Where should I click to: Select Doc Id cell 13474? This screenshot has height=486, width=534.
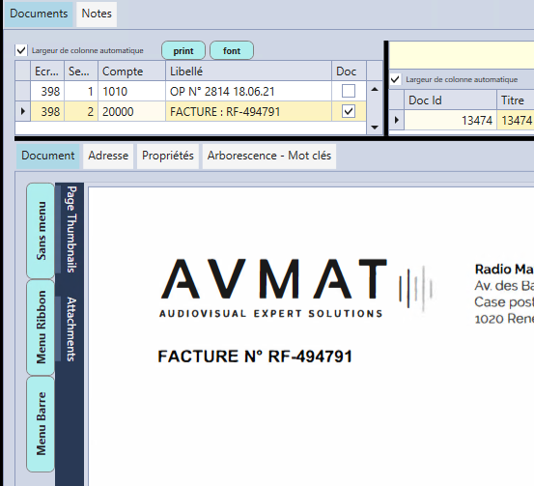(450, 120)
